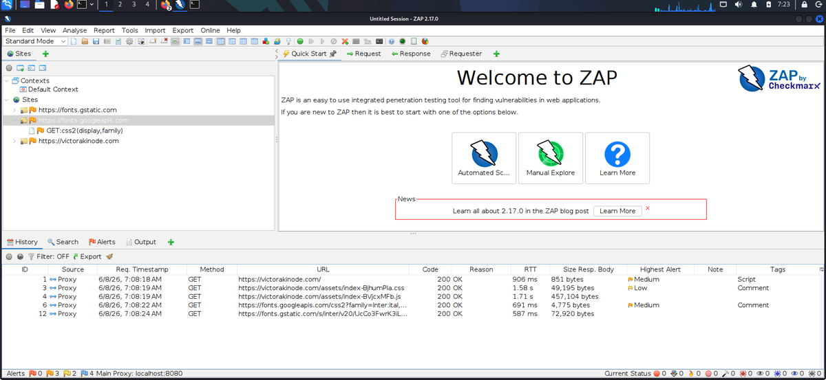Open the Standard Mode dropdown
Screen dimensions: 826x380
click(35, 41)
